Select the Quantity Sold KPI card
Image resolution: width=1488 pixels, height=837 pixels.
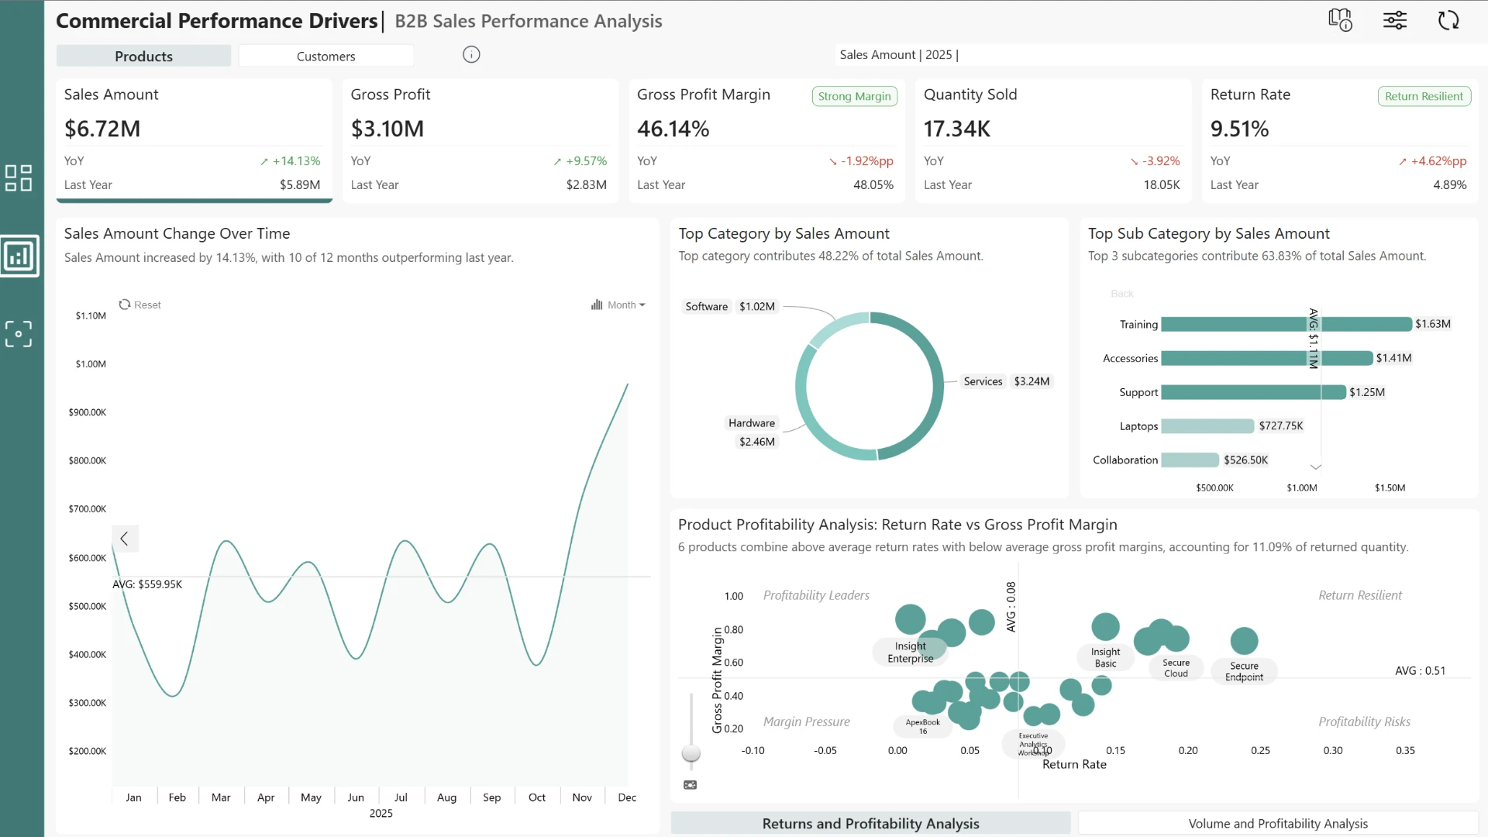pos(1053,140)
